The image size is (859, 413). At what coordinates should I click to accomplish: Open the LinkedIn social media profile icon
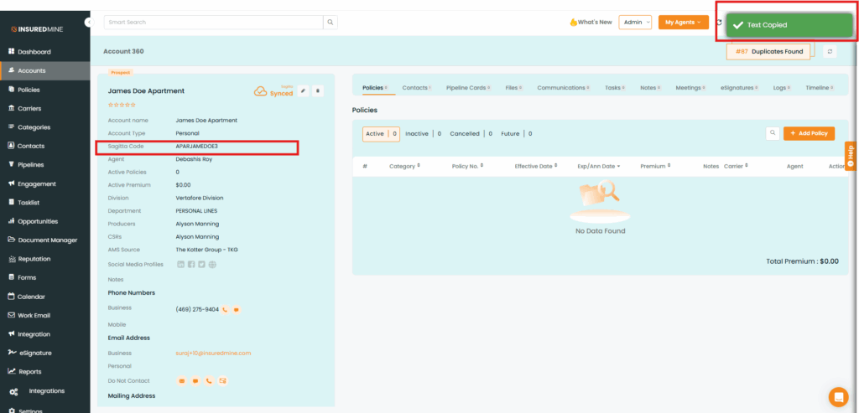180,265
